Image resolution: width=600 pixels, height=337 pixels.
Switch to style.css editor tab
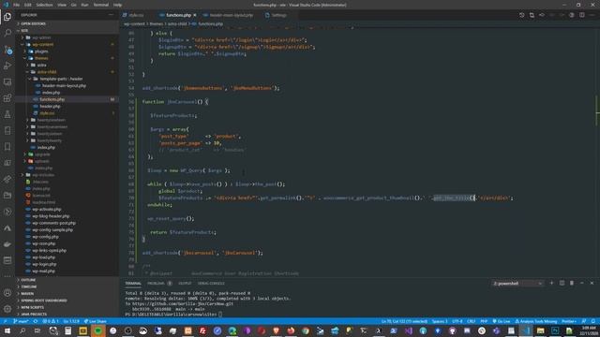[136, 15]
